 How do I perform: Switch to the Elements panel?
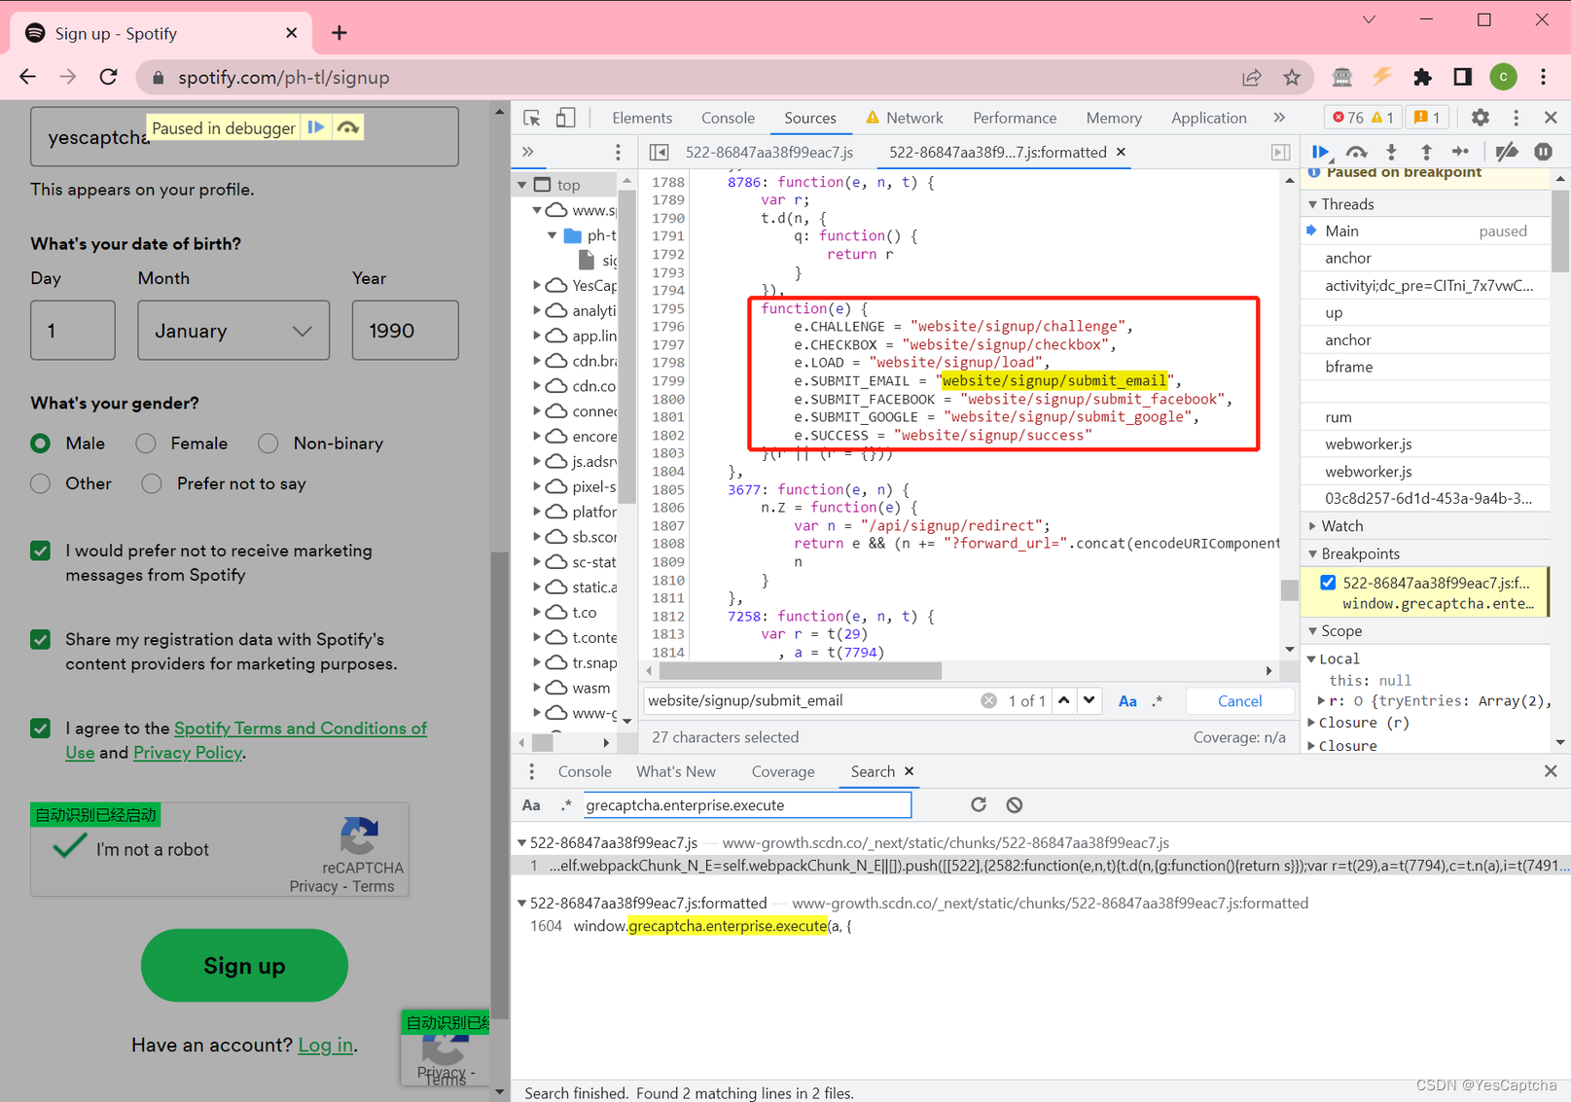[x=642, y=118]
